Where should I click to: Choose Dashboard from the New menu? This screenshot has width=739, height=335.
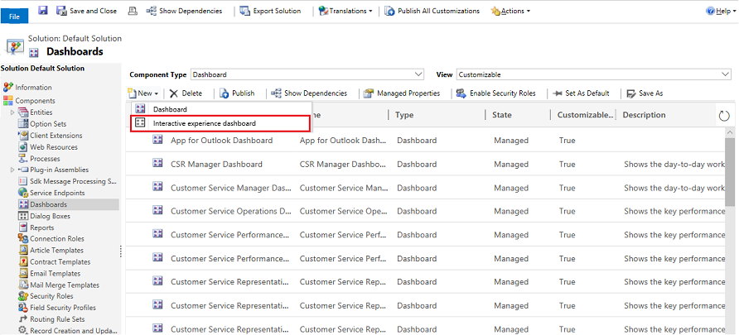(170, 109)
